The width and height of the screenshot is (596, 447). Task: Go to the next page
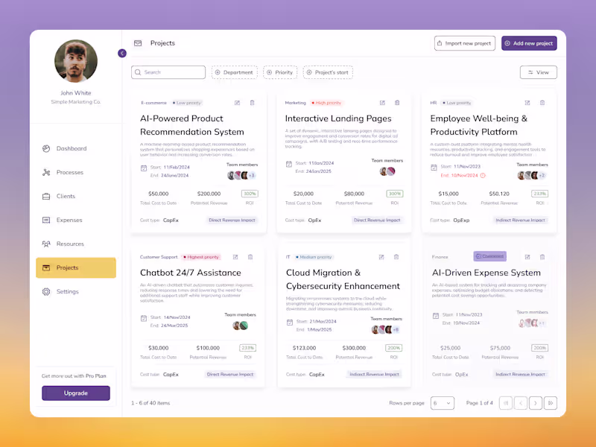click(x=536, y=403)
